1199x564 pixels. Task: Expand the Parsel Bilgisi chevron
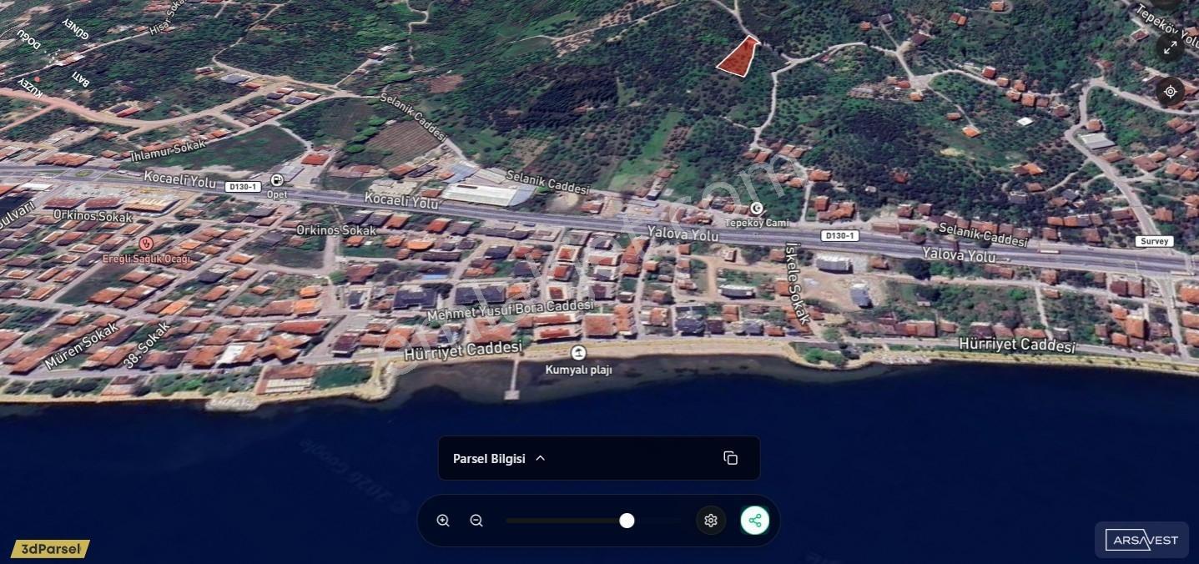(540, 458)
